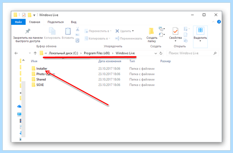Expand hidden path with « chevron
This screenshot has width=233, height=153.
[46, 53]
